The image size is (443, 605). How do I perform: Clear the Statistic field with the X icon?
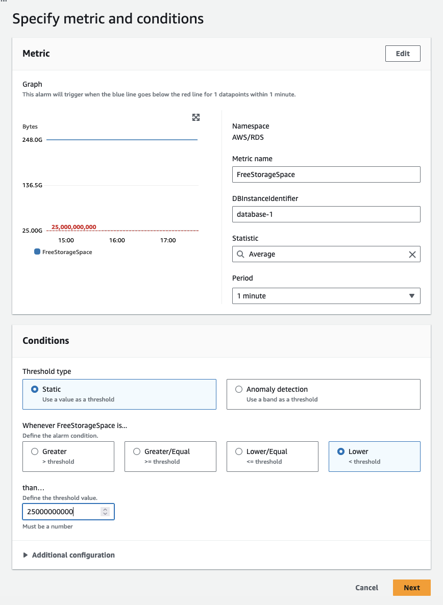click(x=412, y=255)
